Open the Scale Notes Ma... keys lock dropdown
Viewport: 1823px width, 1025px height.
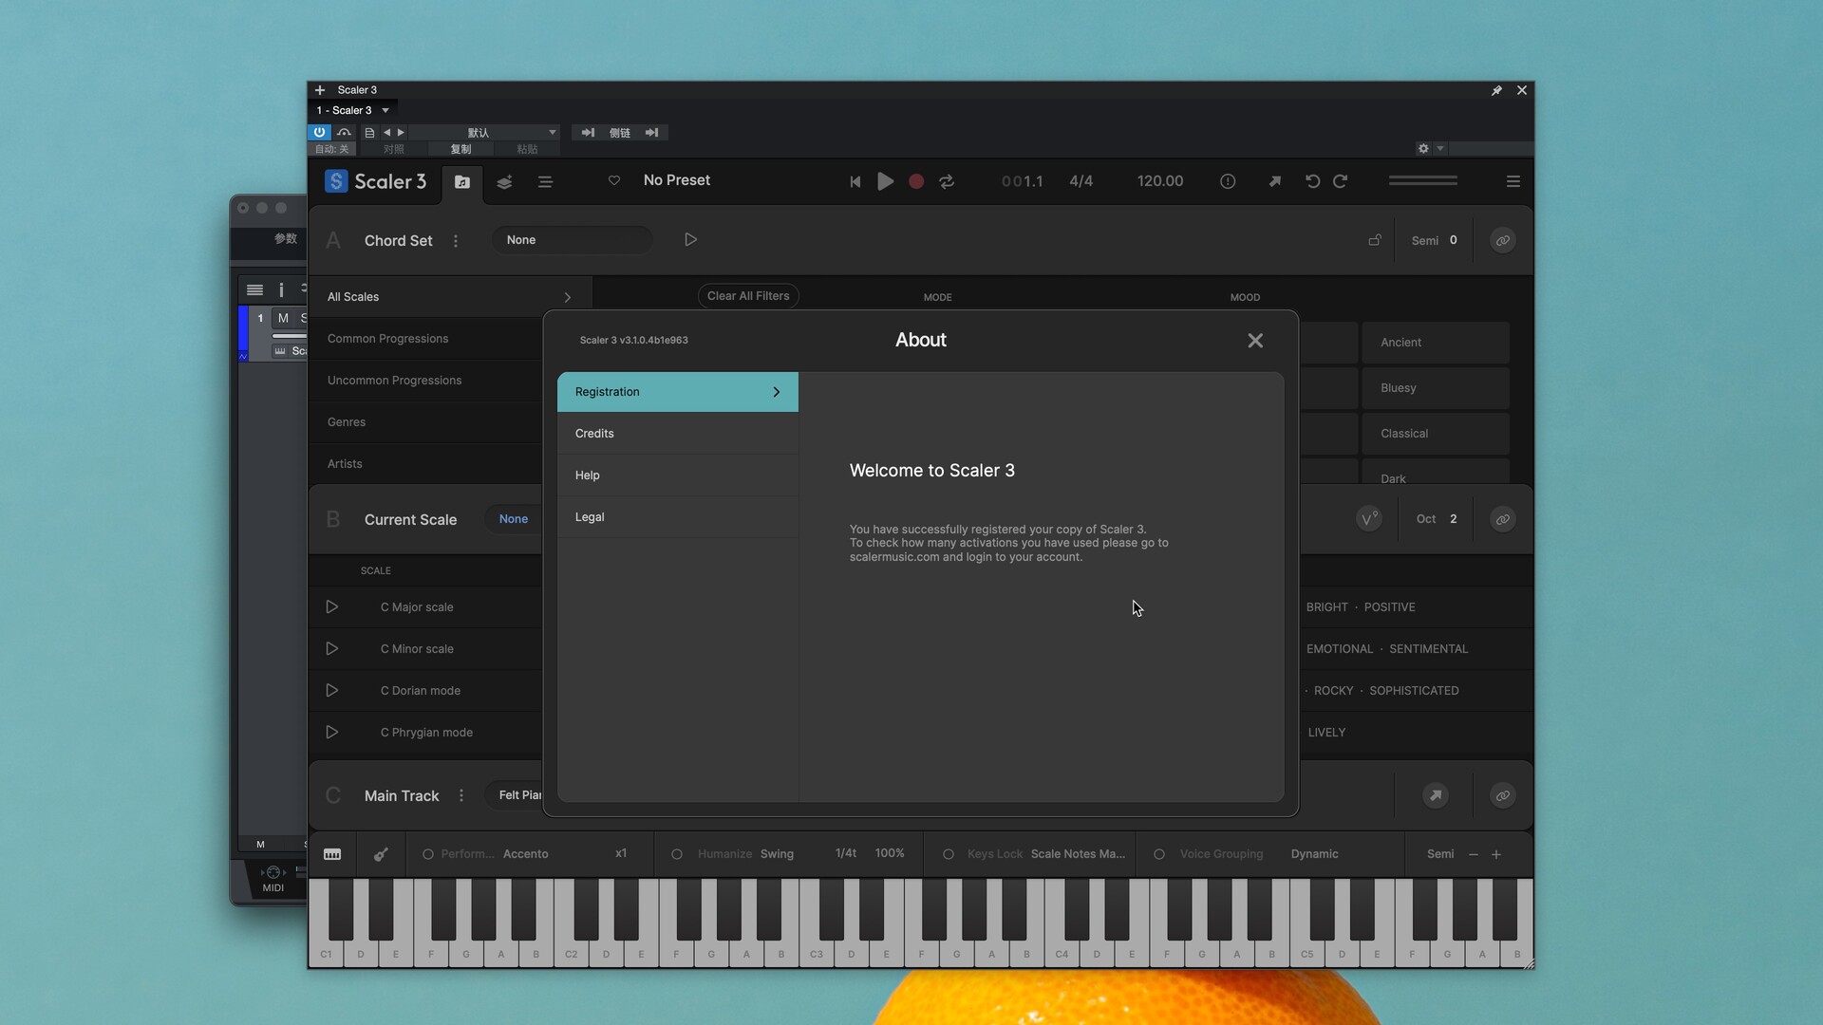[x=1078, y=854]
